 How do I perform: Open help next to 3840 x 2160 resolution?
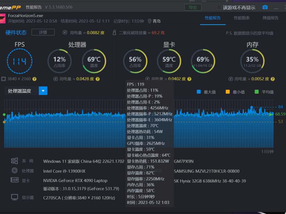(34, 79)
